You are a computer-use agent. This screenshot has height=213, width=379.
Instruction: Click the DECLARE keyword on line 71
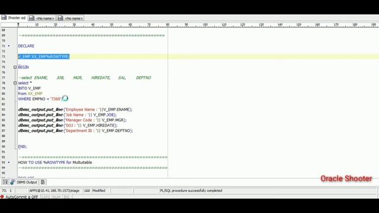pos(26,46)
